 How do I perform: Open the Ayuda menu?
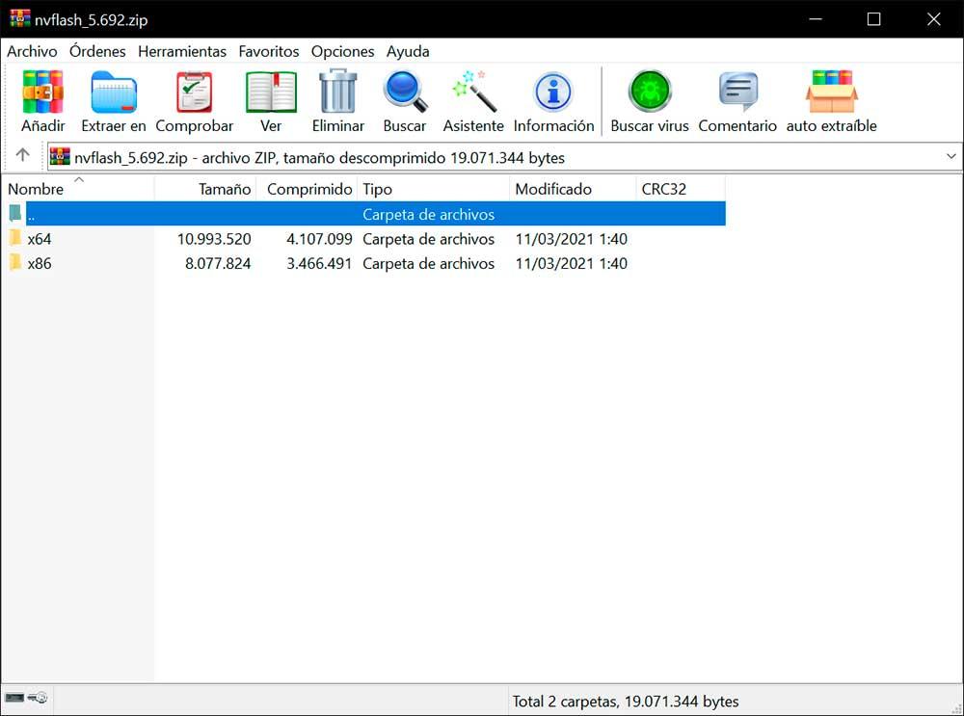408,51
